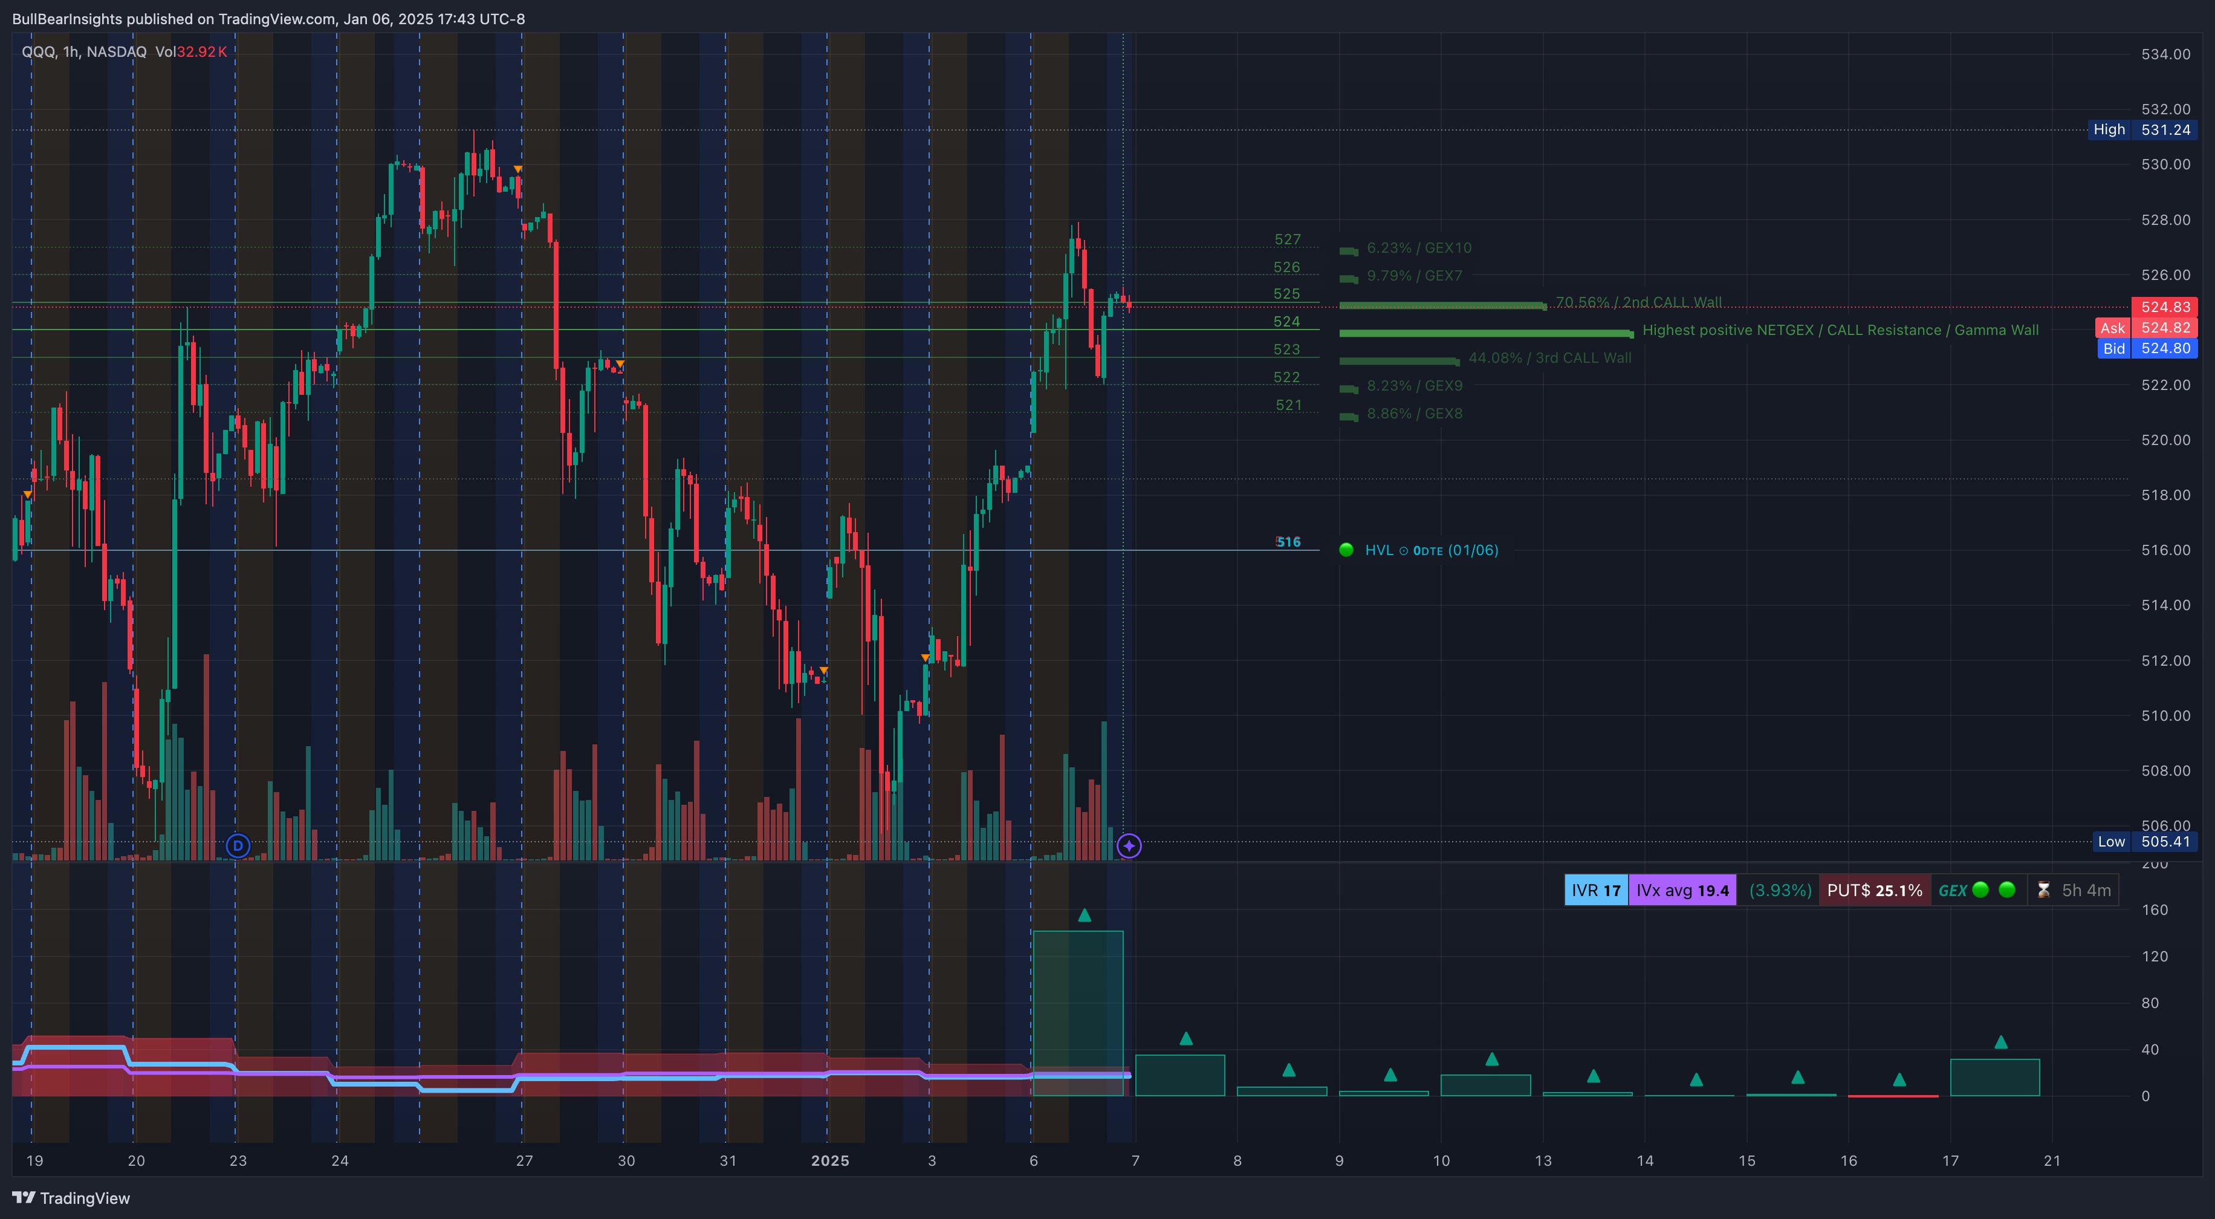Click the green dot beside HVL 0DTE
The width and height of the screenshot is (2215, 1219).
tap(1346, 550)
